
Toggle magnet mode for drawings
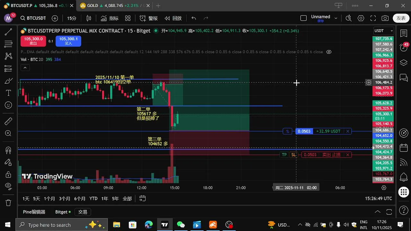pos(8,150)
